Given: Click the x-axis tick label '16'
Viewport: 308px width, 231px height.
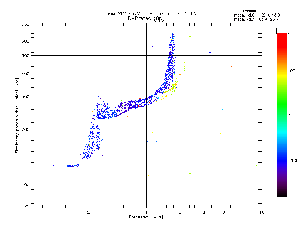Looking at the screenshot, I should [x=262, y=212].
